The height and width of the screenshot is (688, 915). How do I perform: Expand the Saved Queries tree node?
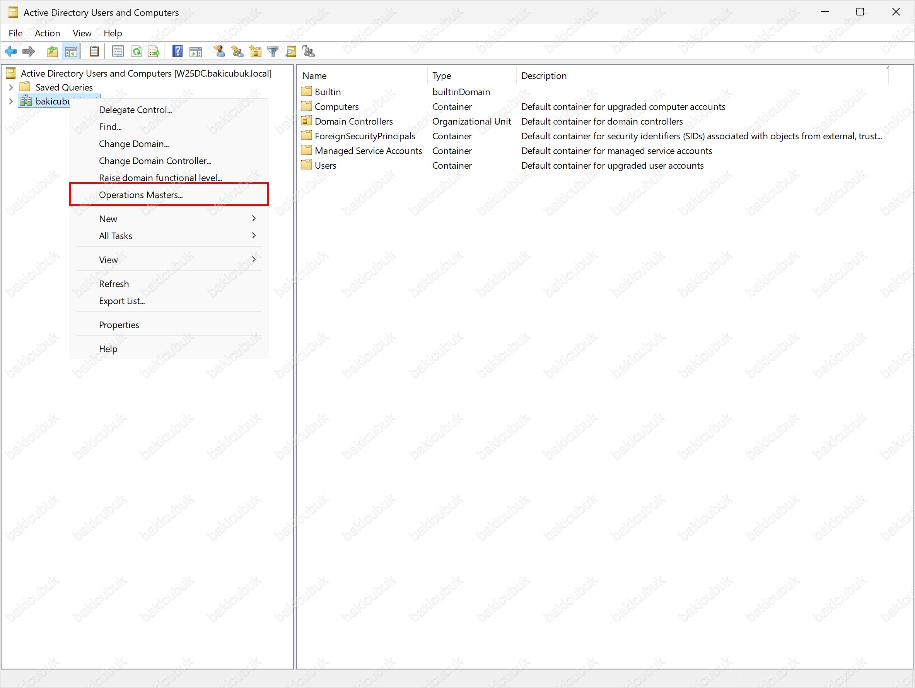11,87
